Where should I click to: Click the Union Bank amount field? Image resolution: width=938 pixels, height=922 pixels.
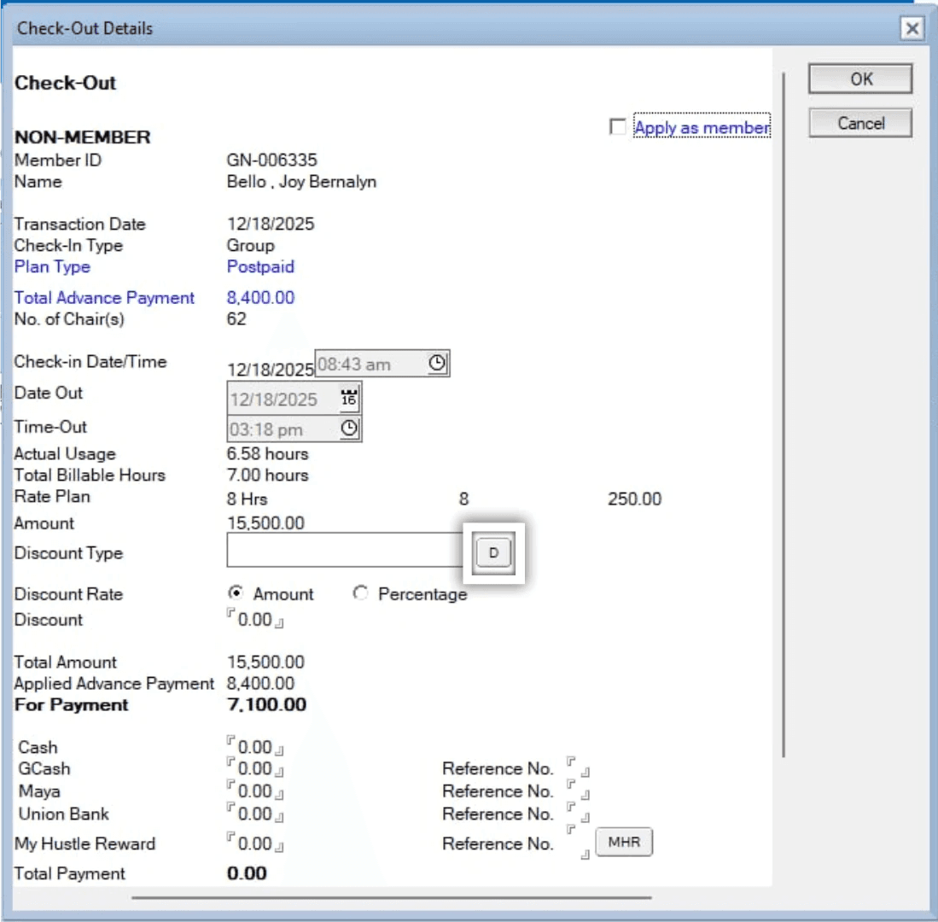[255, 814]
